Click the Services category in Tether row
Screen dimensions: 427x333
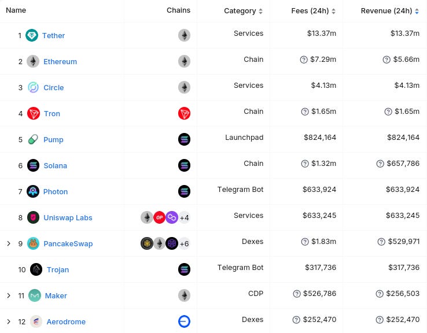pyautogui.click(x=248, y=33)
